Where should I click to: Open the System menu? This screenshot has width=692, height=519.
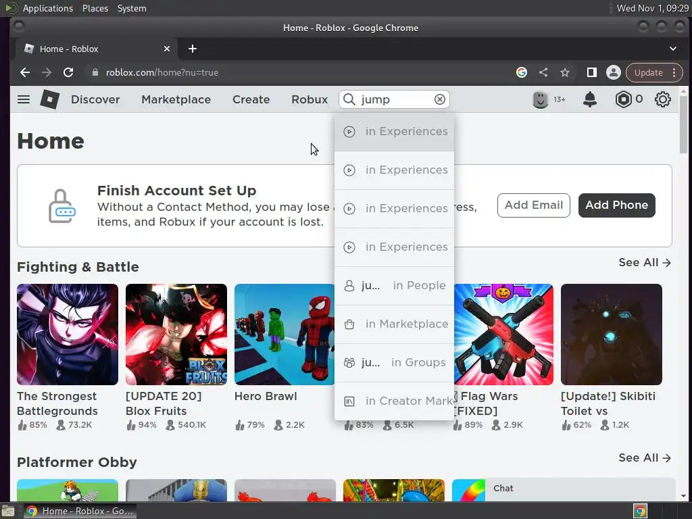[x=132, y=8]
